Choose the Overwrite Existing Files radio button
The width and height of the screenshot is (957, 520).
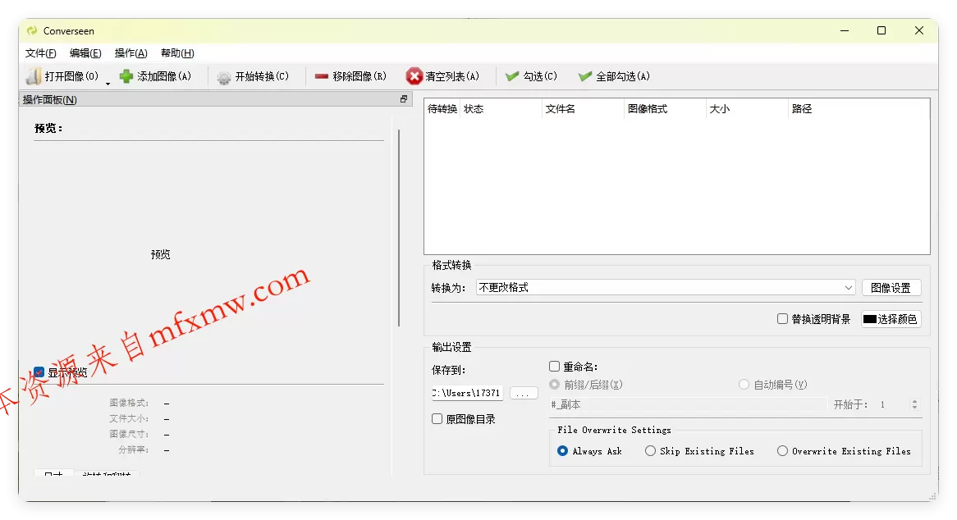pyautogui.click(x=782, y=451)
